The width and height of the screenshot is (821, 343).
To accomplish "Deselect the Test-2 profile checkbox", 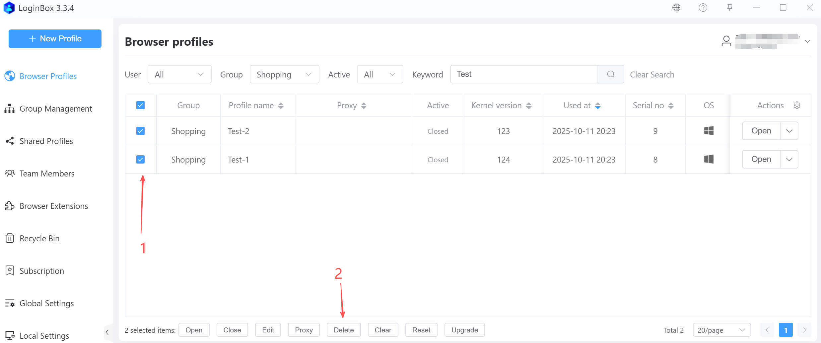I will (x=140, y=131).
